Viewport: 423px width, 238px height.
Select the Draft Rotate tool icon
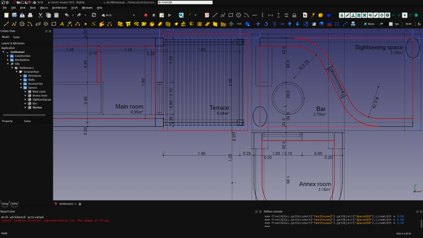[x=266, y=24]
